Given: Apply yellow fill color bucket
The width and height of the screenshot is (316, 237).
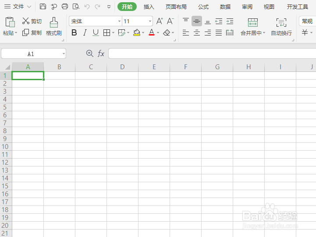Looking at the screenshot, I should (137, 32).
